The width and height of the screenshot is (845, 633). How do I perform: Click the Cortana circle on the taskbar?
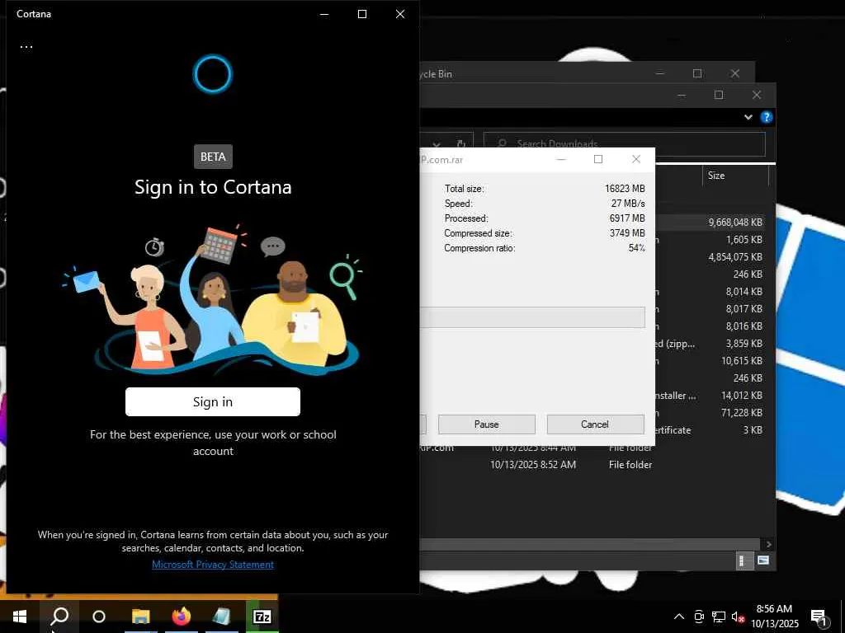point(99,617)
